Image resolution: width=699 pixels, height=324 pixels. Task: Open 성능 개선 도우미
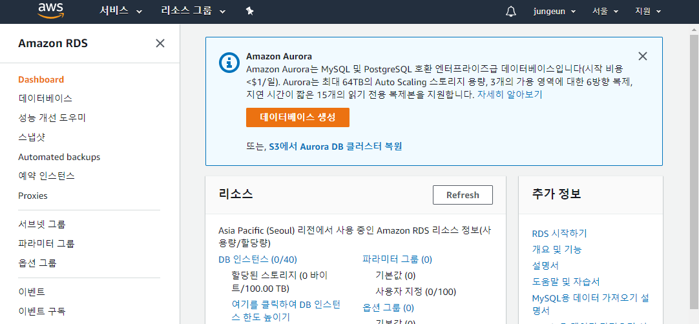click(x=52, y=118)
